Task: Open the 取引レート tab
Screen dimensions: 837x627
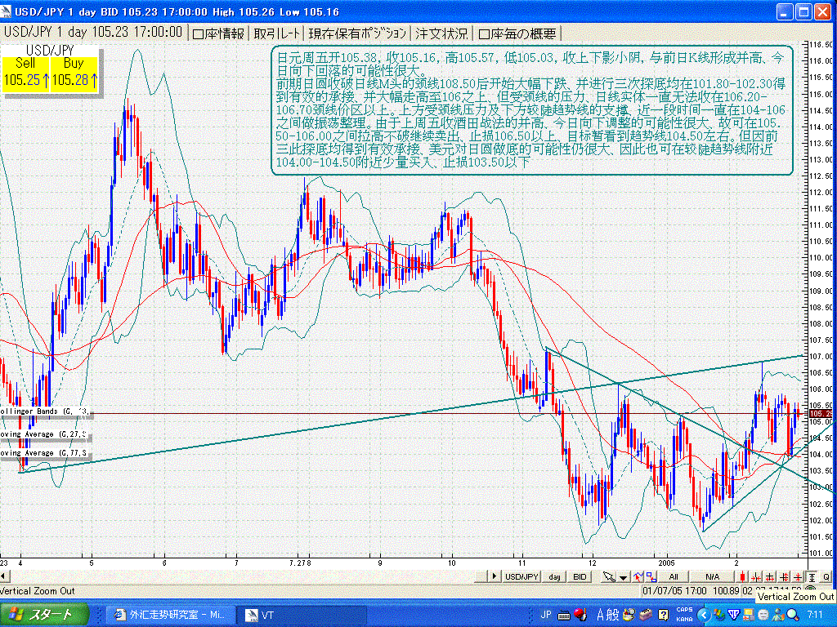Action: click(275, 33)
